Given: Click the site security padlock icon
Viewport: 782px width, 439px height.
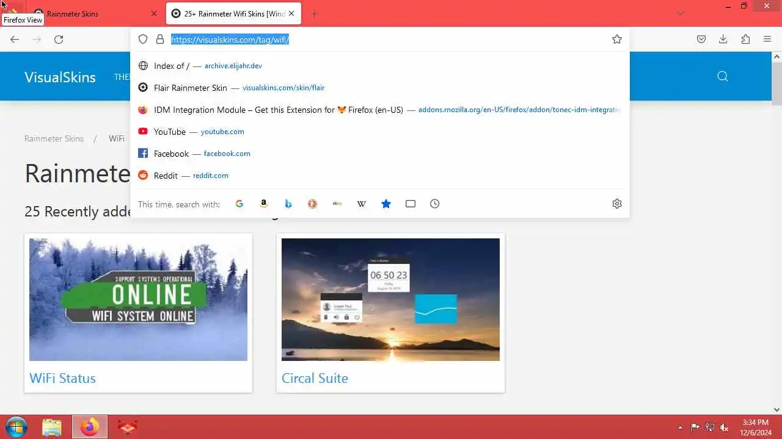Looking at the screenshot, I should (x=160, y=39).
